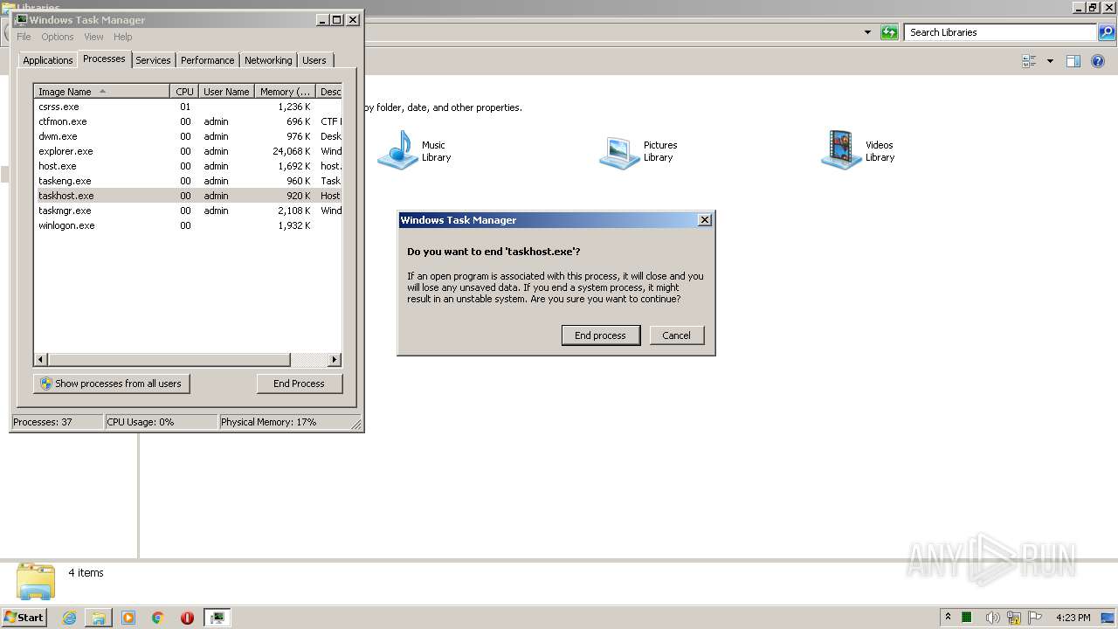
Task: Select the host.exe process row
Action: tap(188, 166)
